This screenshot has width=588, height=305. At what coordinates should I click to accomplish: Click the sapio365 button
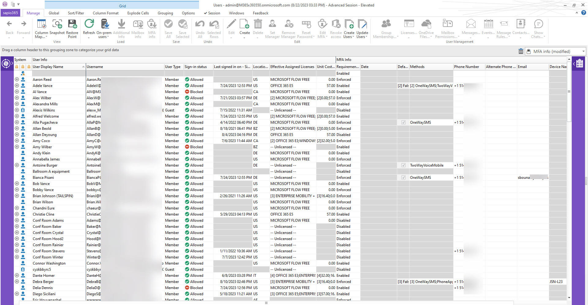click(x=11, y=13)
